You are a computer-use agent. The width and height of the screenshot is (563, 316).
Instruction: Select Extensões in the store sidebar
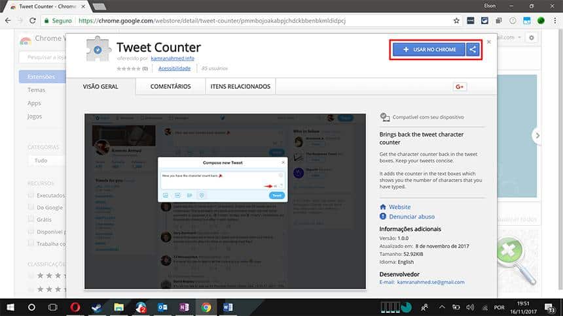tap(43, 76)
